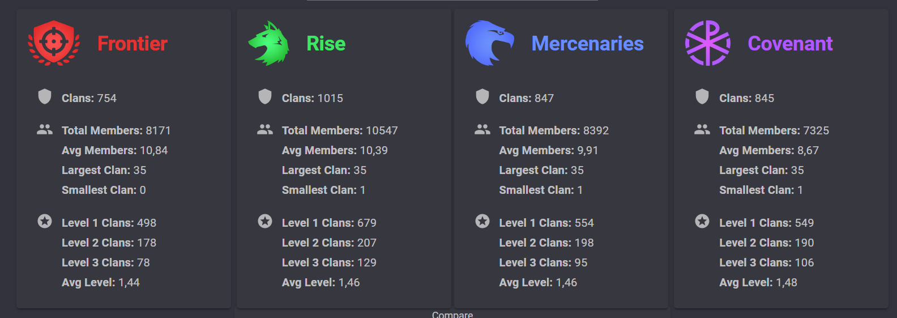
Task: Click Rise Total Members 10547 stat
Action: tap(340, 130)
